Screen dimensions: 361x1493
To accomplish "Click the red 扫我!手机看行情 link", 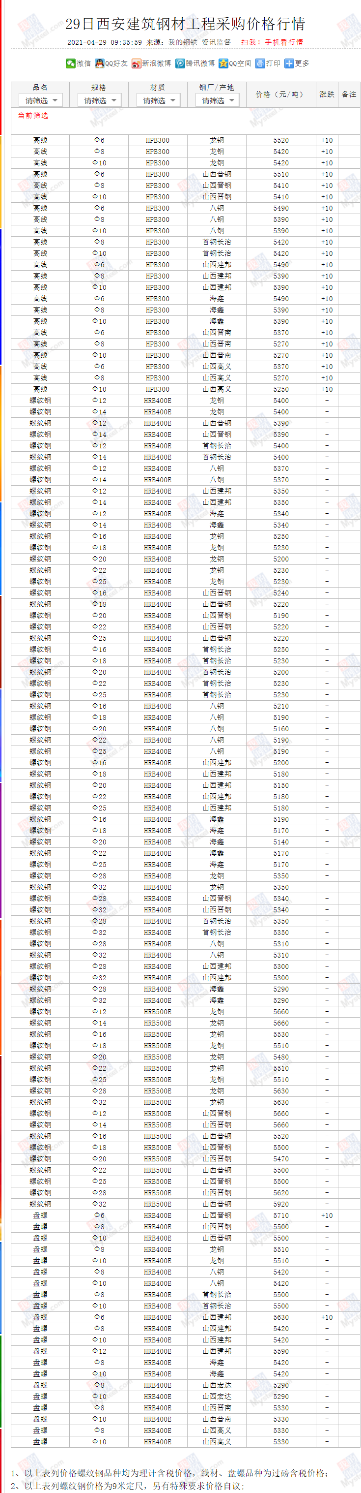I will (272, 42).
